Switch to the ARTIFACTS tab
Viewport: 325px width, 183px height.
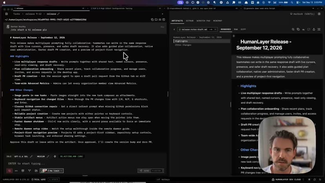[177, 21]
